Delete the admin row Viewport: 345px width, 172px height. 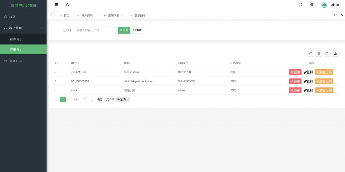click(295, 90)
